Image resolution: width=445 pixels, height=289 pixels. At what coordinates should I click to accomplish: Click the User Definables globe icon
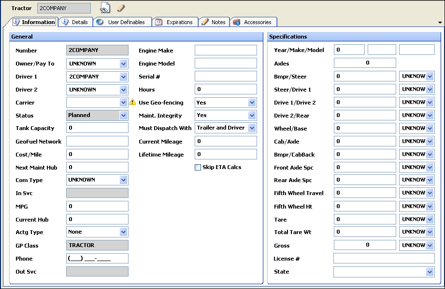99,22
